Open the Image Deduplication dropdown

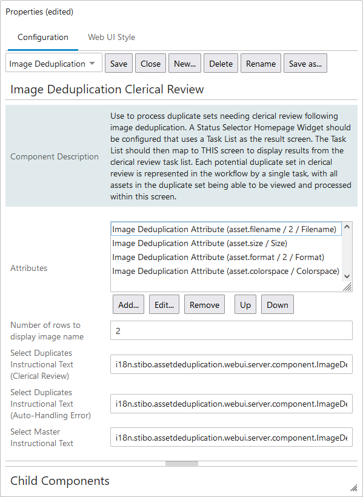[x=53, y=63]
